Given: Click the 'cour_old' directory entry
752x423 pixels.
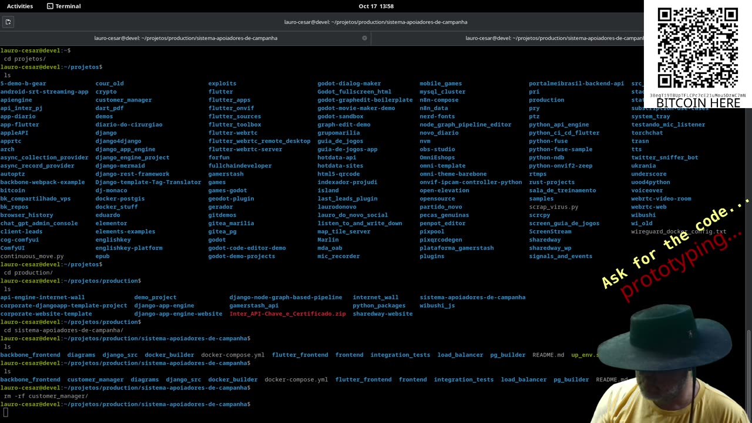Looking at the screenshot, I should click(109, 83).
